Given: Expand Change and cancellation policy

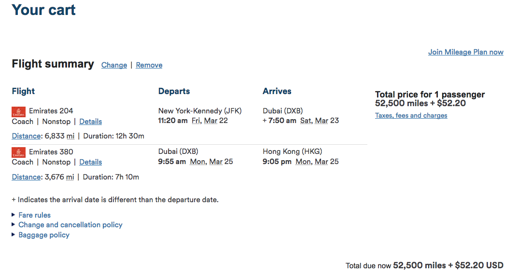Looking at the screenshot, I should (x=70, y=225).
